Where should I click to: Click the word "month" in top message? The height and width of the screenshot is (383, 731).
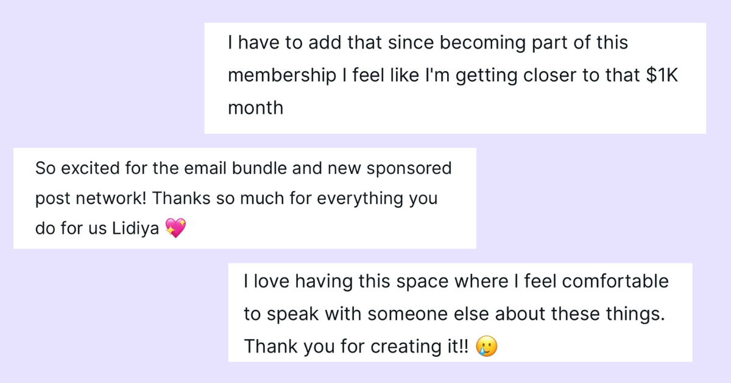coord(255,108)
